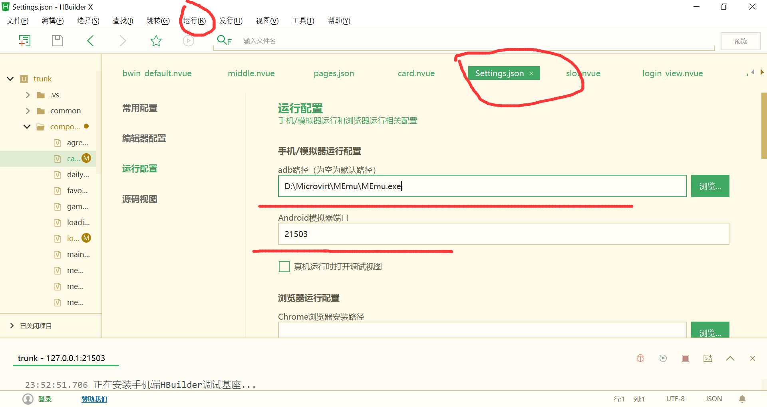The height and width of the screenshot is (407, 767).
Task: Click the rerun icon in console panel
Action: coord(663,358)
